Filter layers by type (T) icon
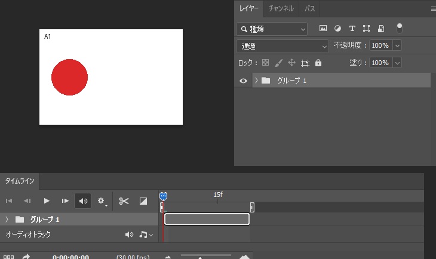The width and height of the screenshot is (436, 259). pyautogui.click(x=352, y=28)
